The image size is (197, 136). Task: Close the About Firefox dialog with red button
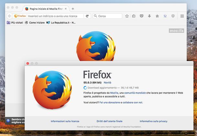28,63
